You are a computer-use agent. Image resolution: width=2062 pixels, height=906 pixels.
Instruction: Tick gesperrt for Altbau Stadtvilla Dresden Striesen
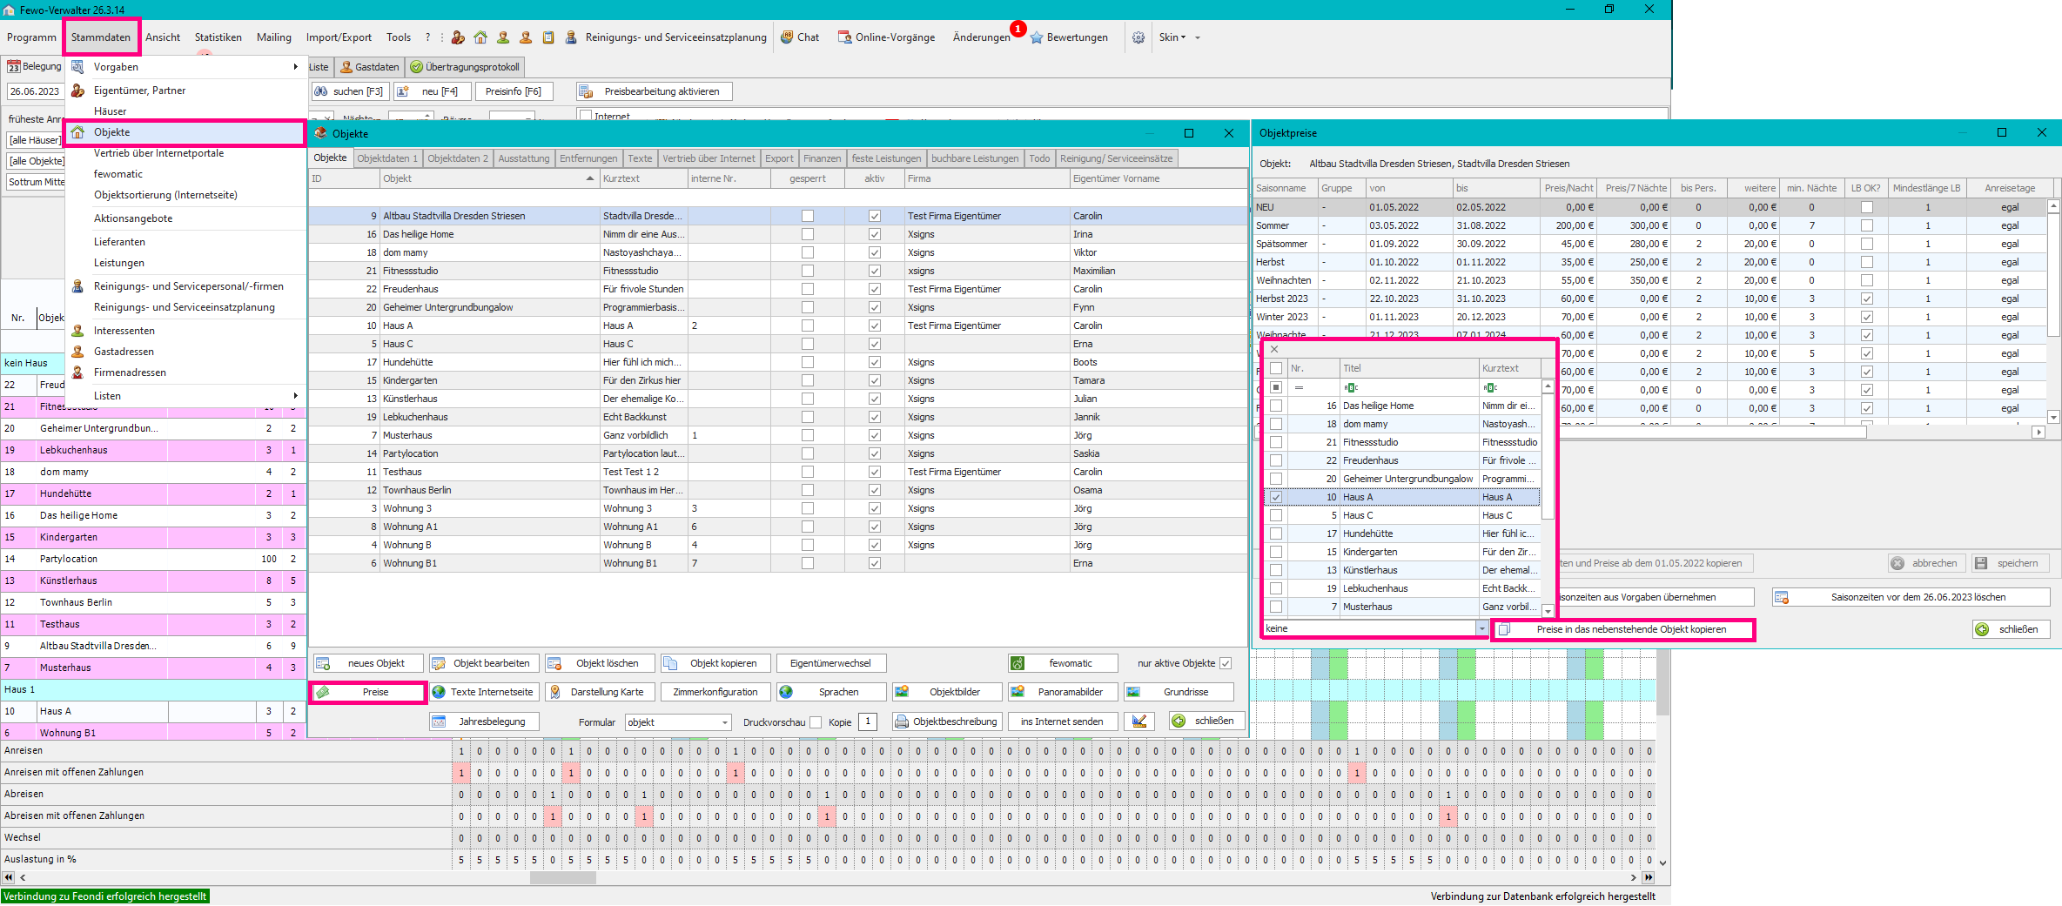[808, 216]
